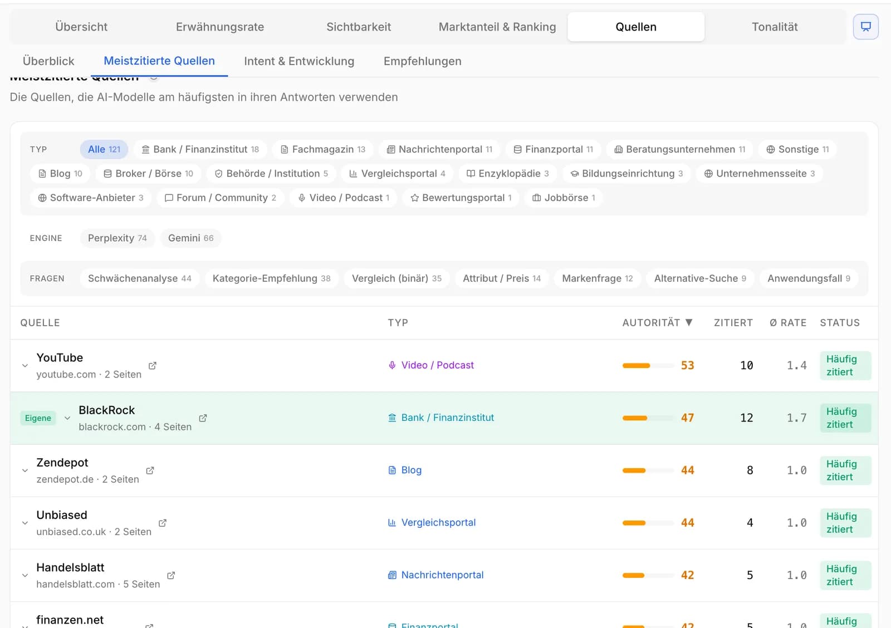Filter by Broker / Börse chip

[148, 174]
